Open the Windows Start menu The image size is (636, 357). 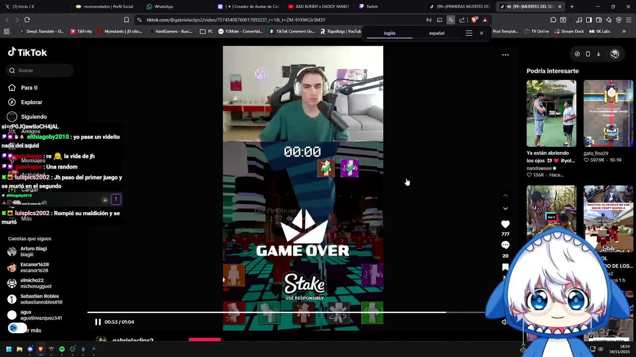(8, 349)
